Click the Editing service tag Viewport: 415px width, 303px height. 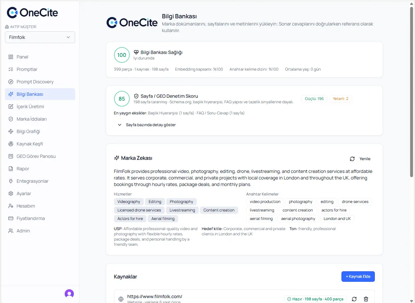[155, 202]
